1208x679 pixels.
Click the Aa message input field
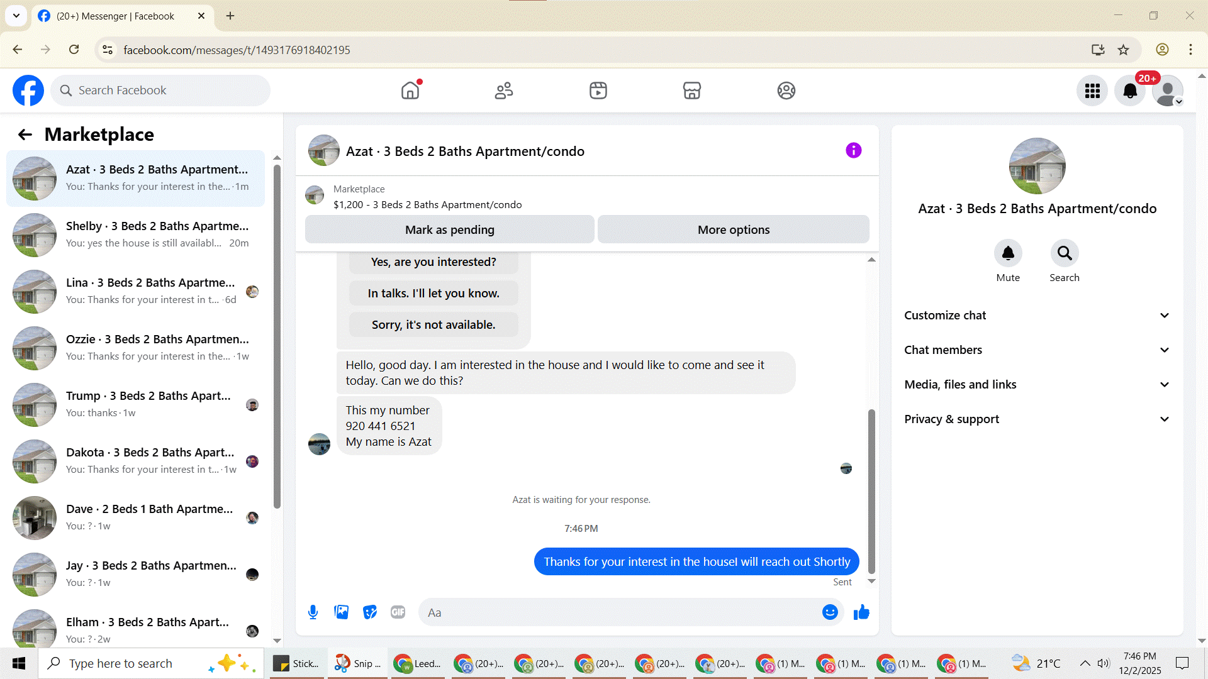620,612
